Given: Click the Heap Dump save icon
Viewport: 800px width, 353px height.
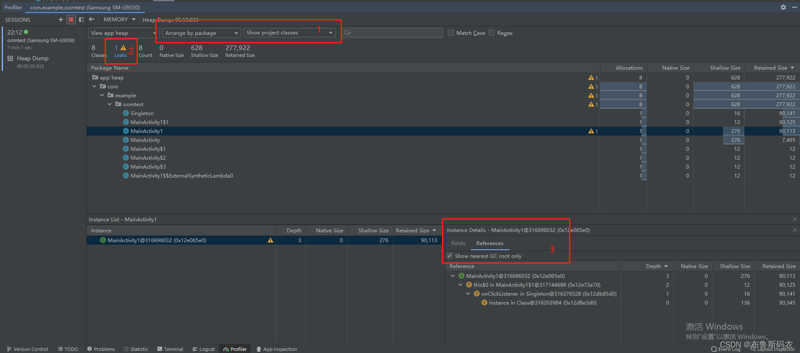Looking at the screenshot, I should 10,58.
